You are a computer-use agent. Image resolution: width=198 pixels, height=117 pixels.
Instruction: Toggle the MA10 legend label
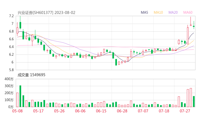coord(158,12)
